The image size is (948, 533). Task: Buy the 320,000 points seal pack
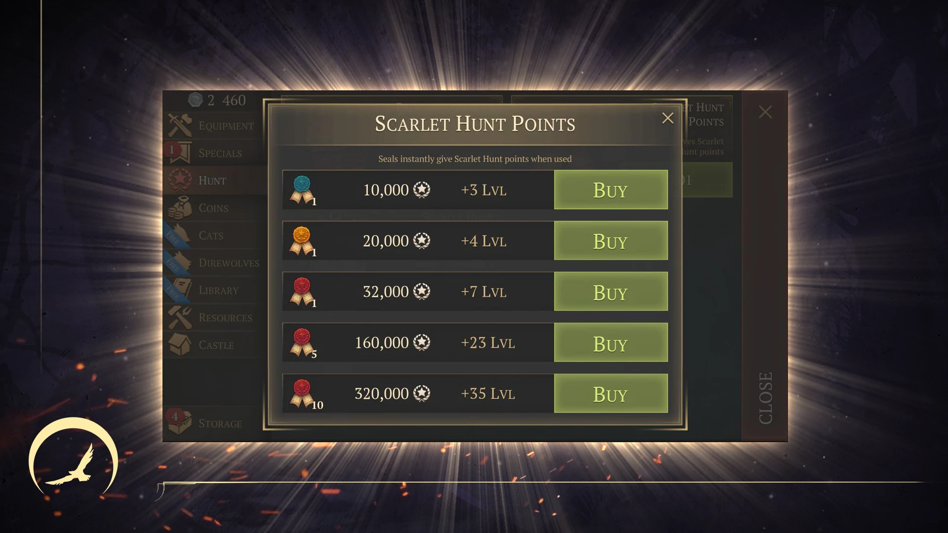point(611,393)
